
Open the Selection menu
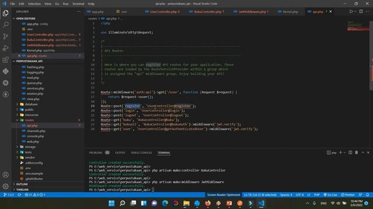(34, 4)
